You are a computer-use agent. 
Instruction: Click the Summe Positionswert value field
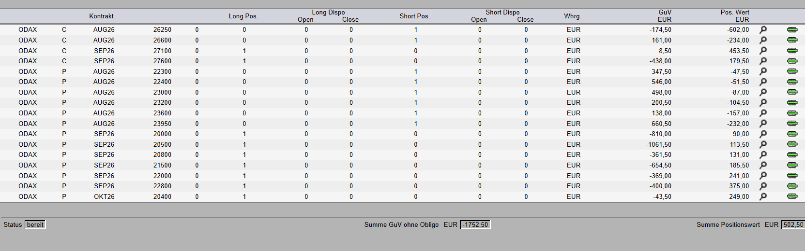pos(793,224)
